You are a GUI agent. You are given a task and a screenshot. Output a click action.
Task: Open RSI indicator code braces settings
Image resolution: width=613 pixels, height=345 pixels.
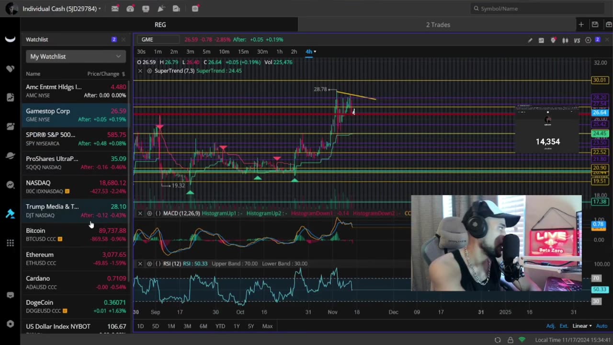[x=158, y=264]
